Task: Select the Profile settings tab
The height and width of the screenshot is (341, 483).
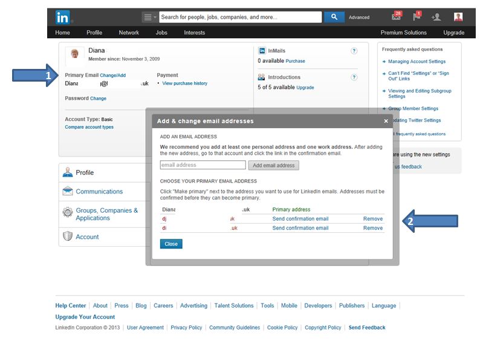Action: tap(105, 173)
